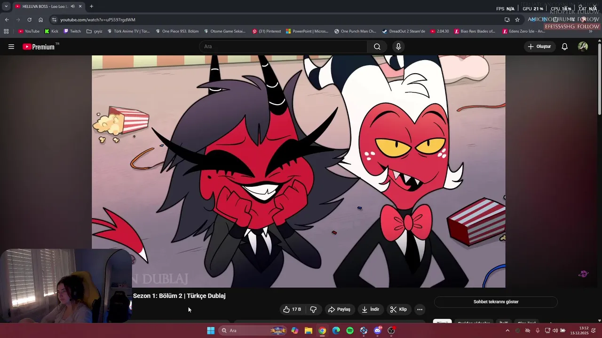Download the video with İndir
602x338 pixels.
(370, 309)
